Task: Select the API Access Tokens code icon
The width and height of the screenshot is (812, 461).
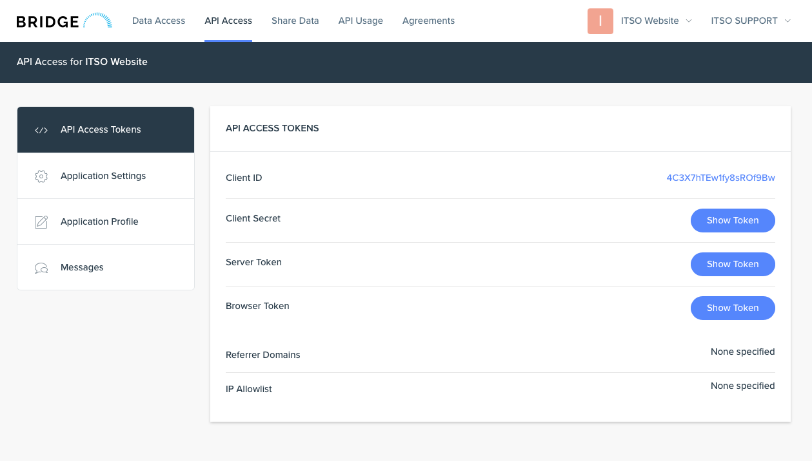Action: [x=41, y=129]
